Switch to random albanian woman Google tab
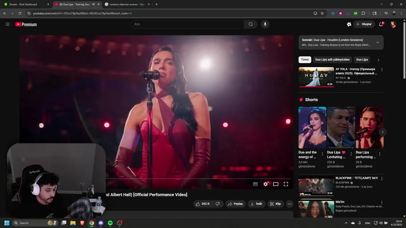406x228 pixels. tap(127, 4)
